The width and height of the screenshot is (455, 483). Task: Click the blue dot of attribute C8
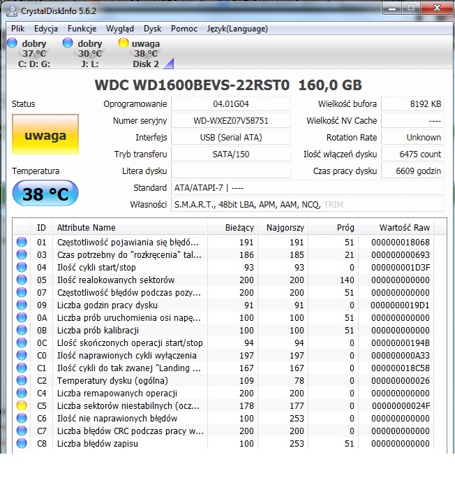pos(22,444)
